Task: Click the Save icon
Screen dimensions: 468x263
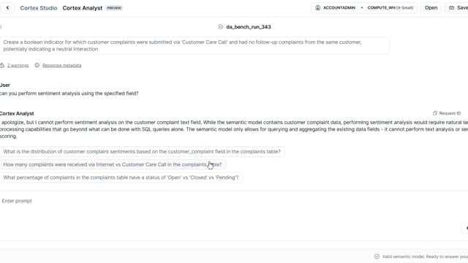Action: click(452, 8)
